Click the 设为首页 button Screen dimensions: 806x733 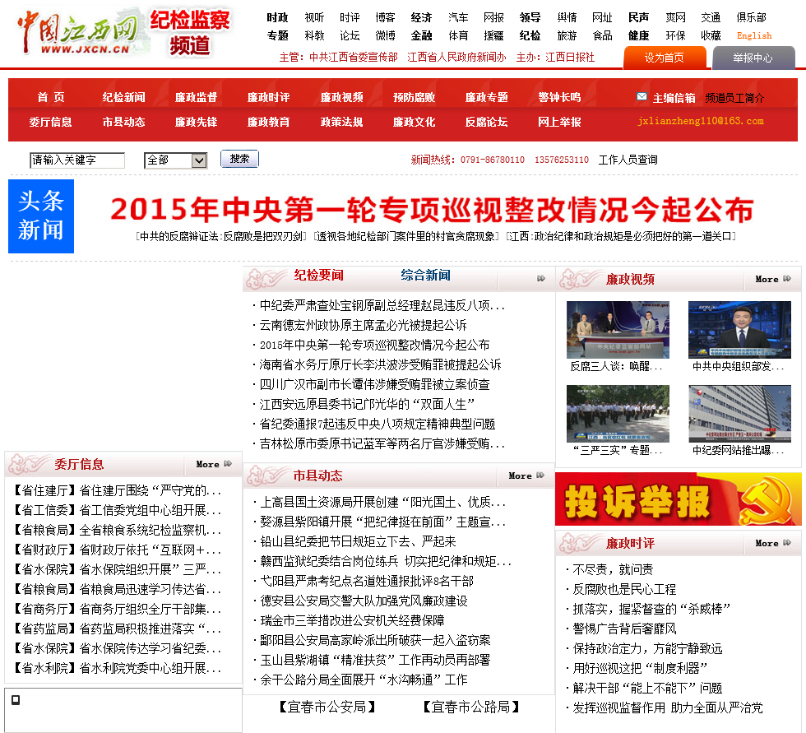click(665, 58)
